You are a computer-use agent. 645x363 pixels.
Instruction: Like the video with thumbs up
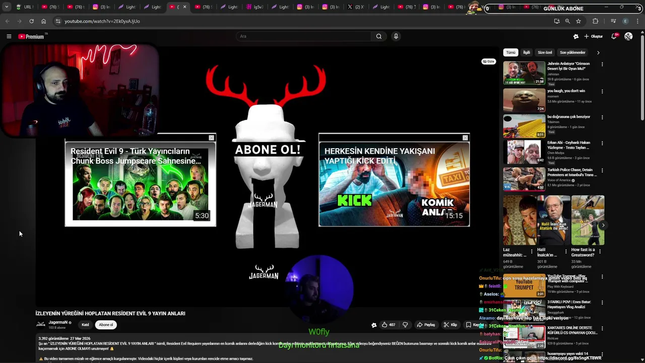point(389,325)
